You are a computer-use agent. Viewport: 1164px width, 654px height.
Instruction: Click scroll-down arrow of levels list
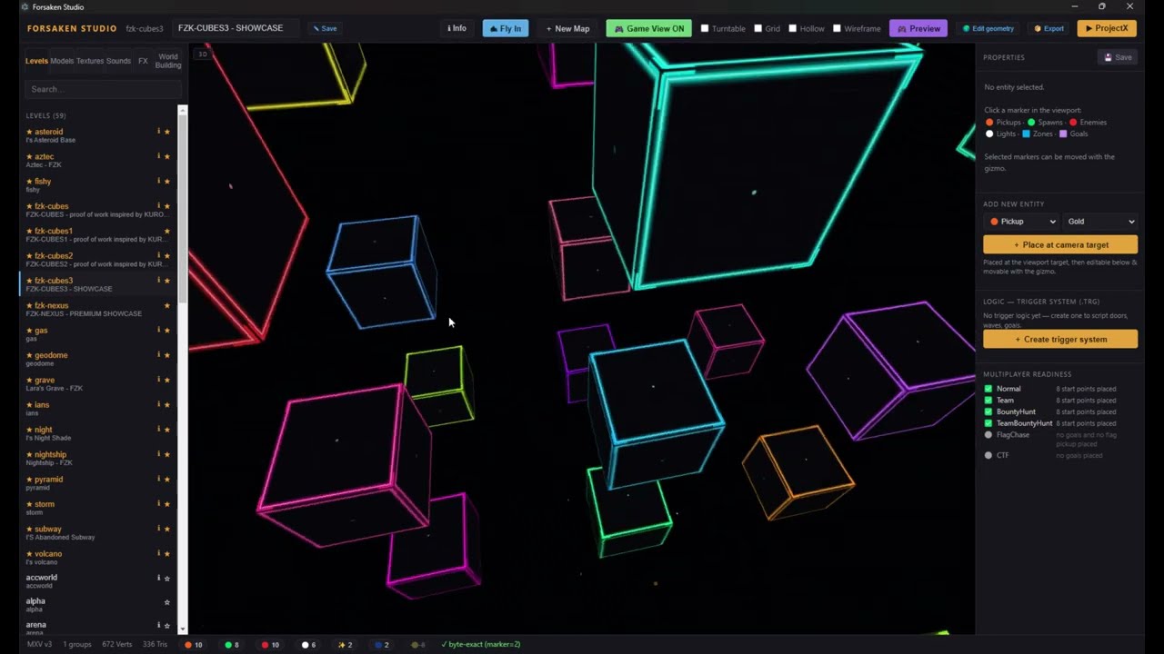[x=183, y=629]
